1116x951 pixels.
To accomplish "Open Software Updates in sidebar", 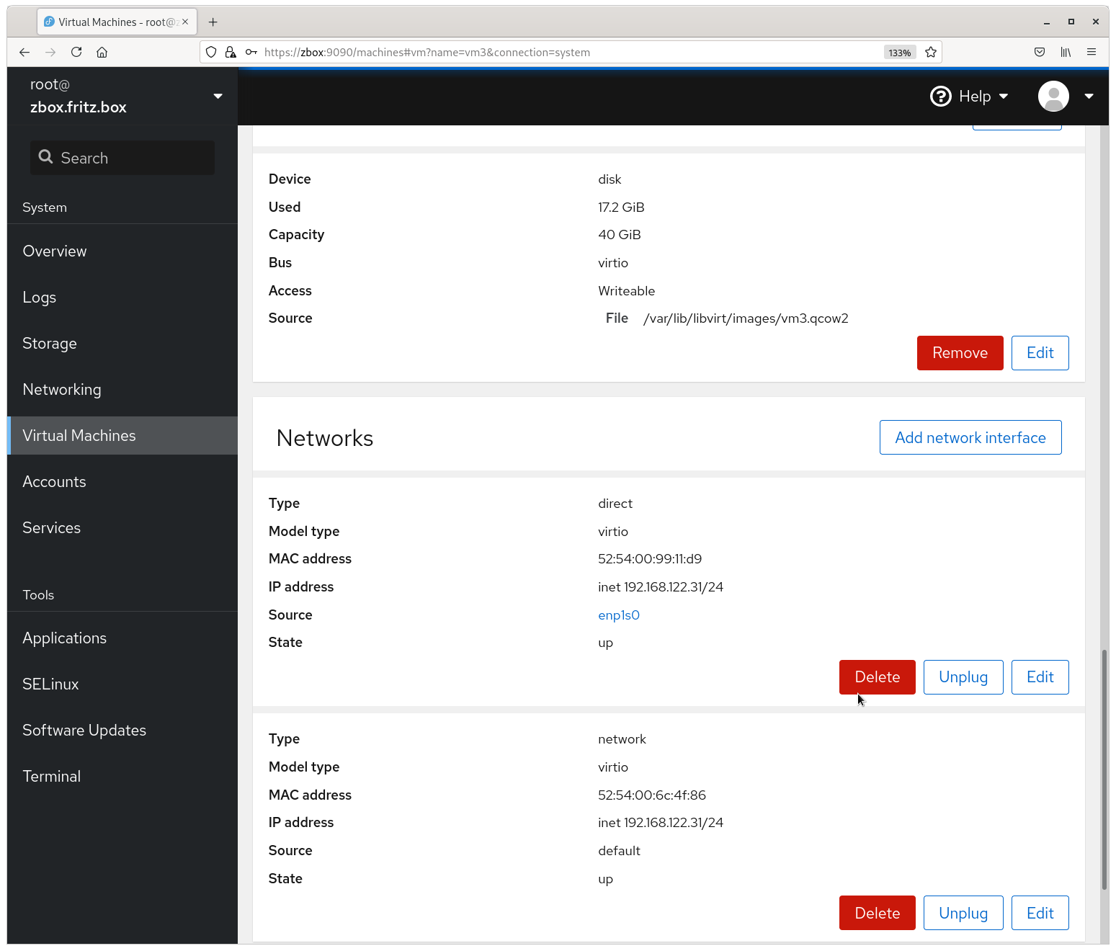I will (x=122, y=730).
